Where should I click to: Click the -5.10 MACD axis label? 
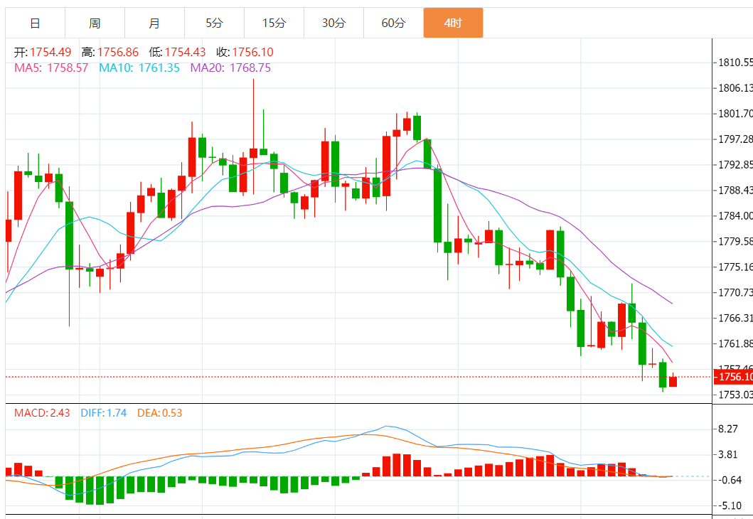pos(729,505)
